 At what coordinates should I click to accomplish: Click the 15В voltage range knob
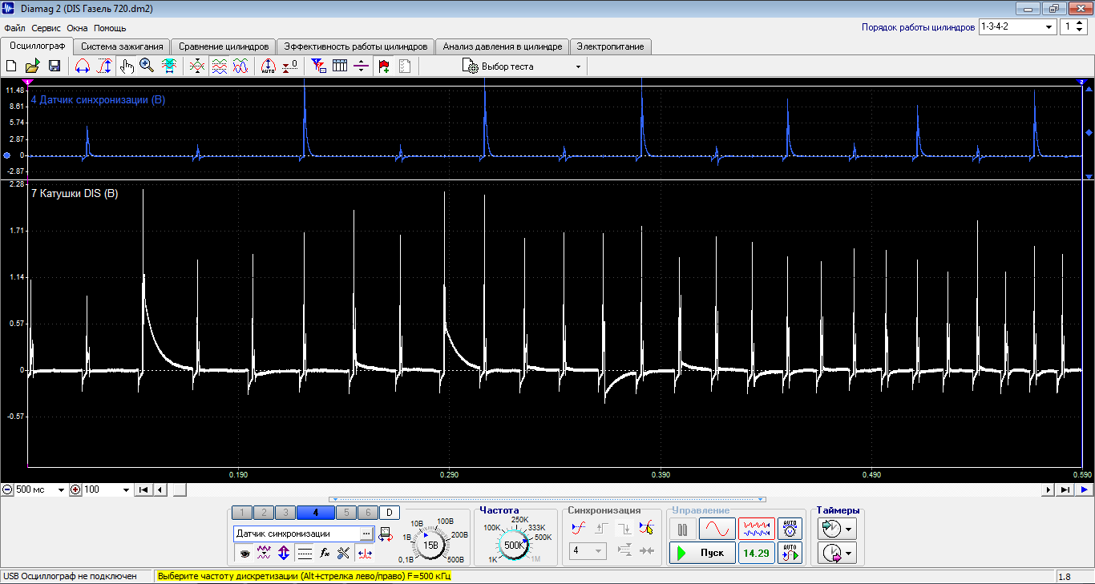(x=430, y=546)
